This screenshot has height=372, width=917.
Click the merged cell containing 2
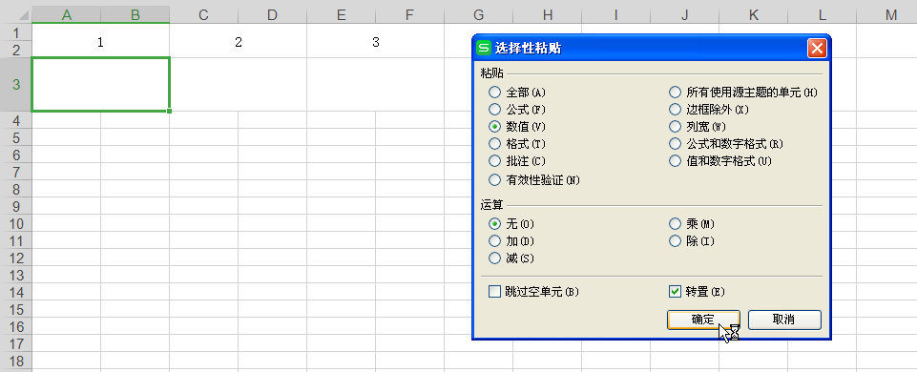238,41
